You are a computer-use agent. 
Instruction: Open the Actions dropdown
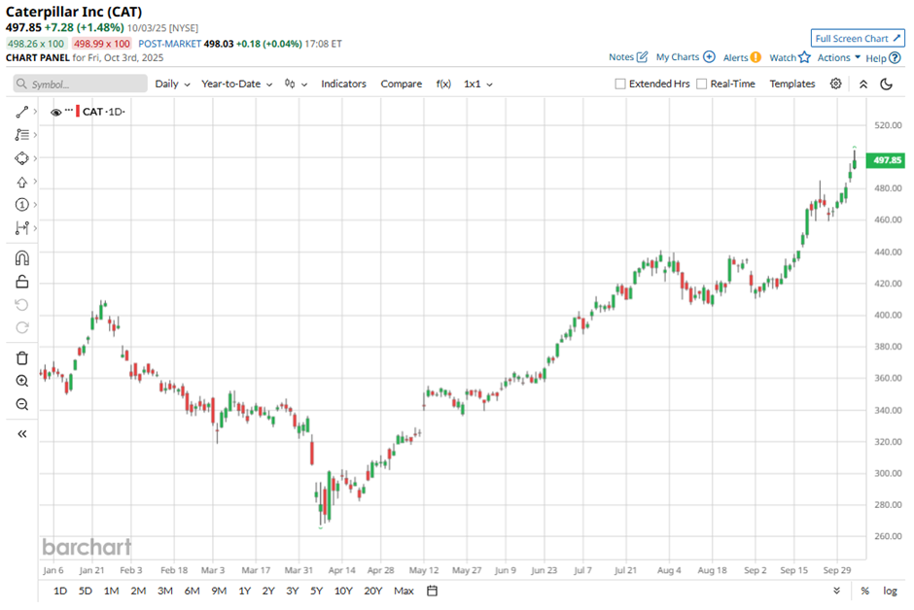click(839, 57)
